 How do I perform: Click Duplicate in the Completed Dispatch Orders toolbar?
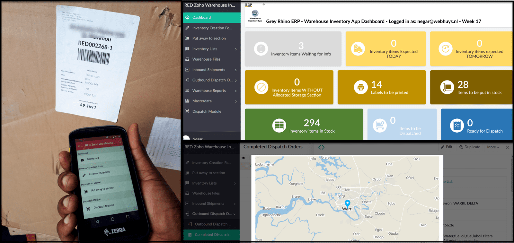[470, 147]
